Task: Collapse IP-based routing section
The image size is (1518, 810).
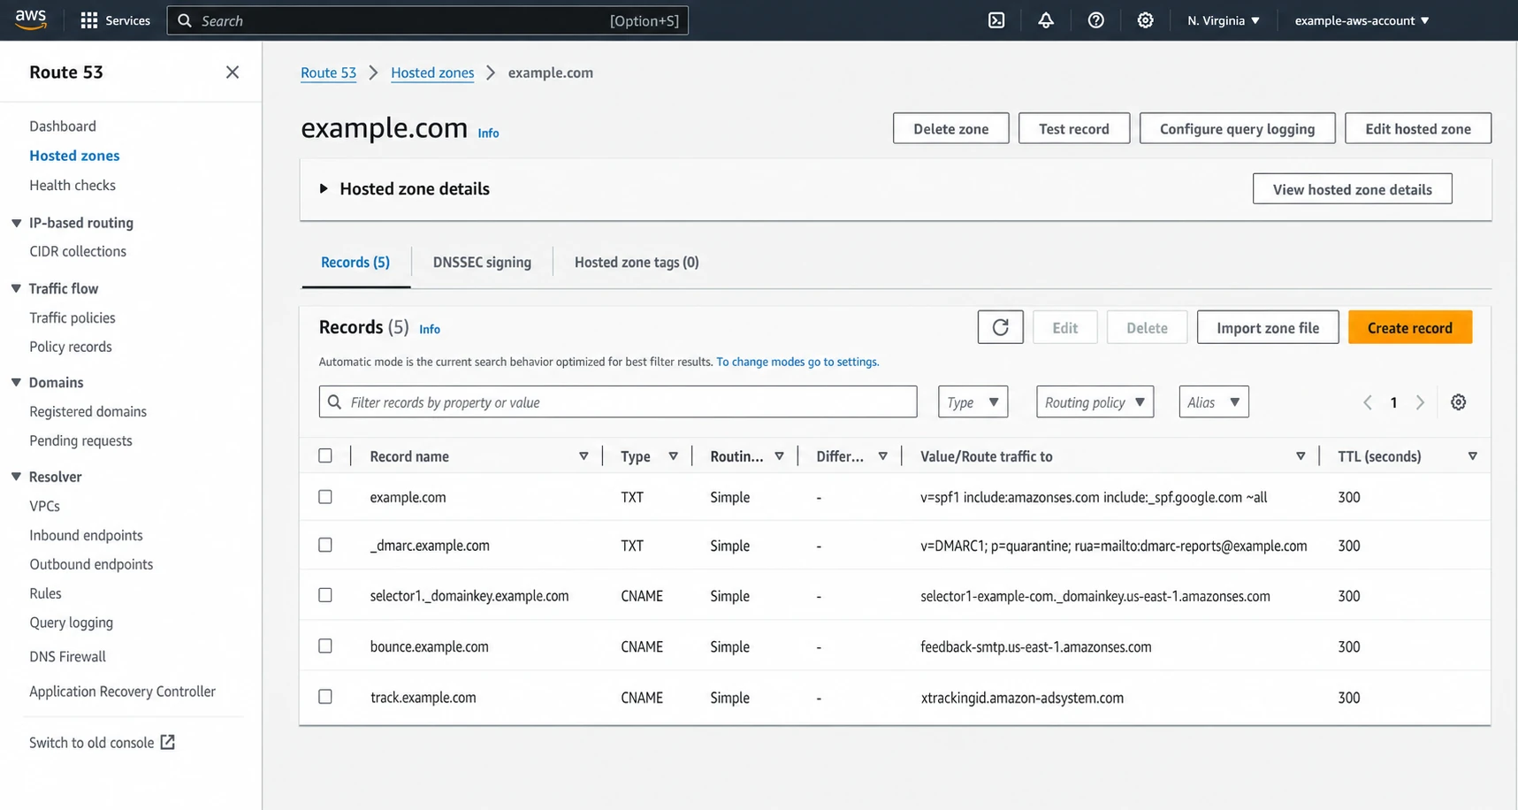Action: (16, 223)
